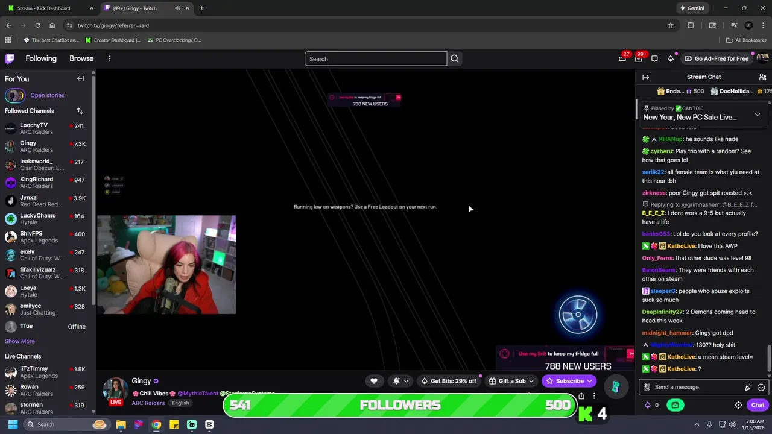Click Go Ad-Free for Free button

pyautogui.click(x=717, y=58)
